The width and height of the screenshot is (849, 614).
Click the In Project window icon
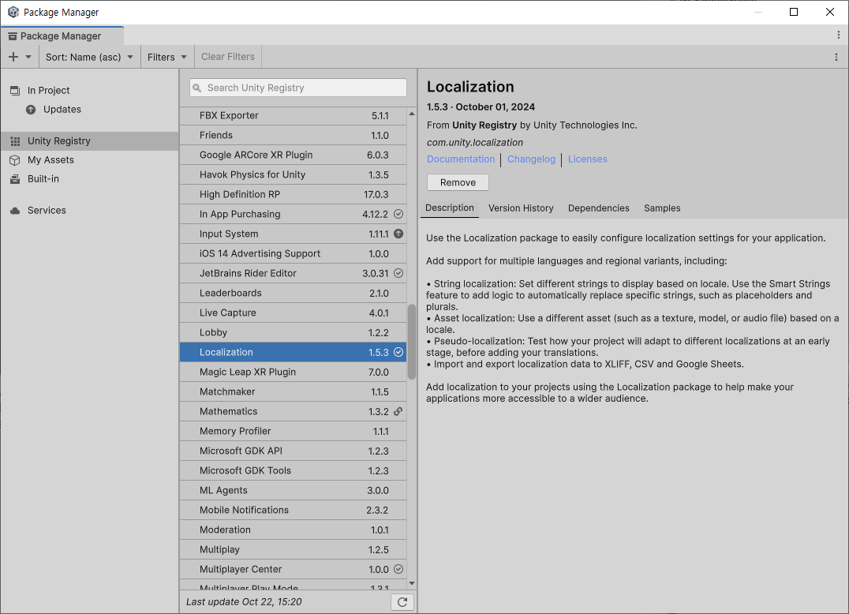click(x=15, y=91)
